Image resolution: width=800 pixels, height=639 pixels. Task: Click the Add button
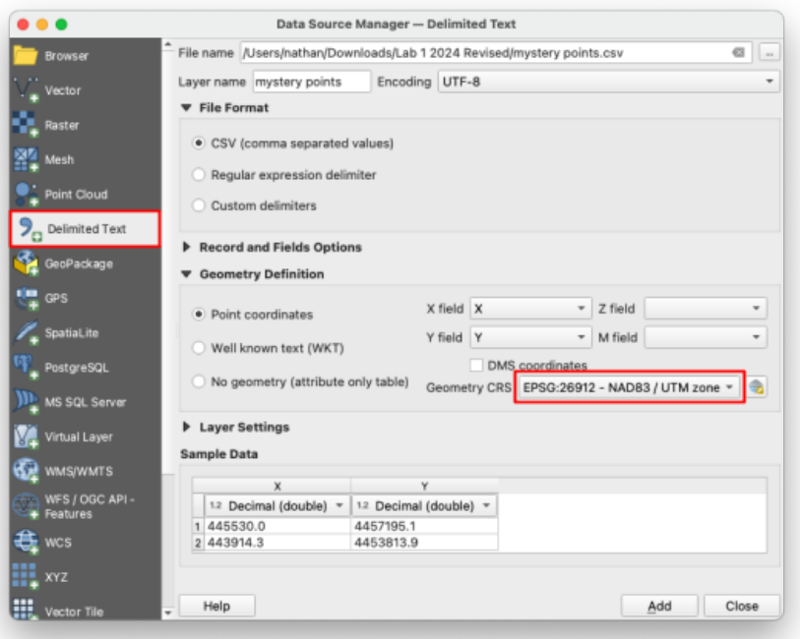(659, 606)
